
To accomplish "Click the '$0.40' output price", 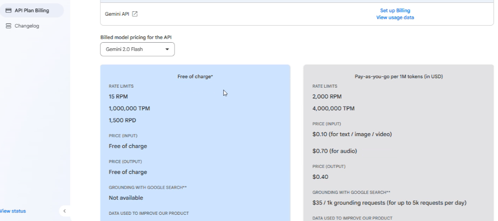I will point(320,177).
